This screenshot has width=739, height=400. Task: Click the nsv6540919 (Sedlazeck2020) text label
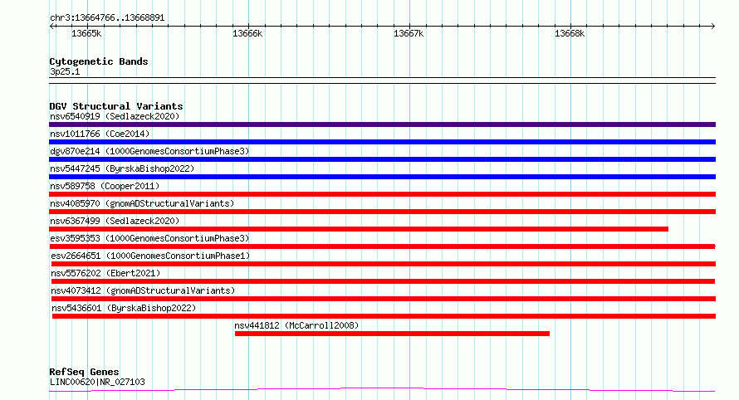[115, 116]
